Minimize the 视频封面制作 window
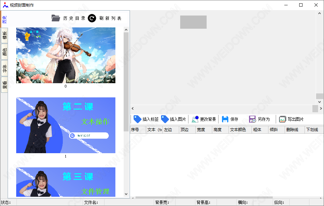 (286, 5)
